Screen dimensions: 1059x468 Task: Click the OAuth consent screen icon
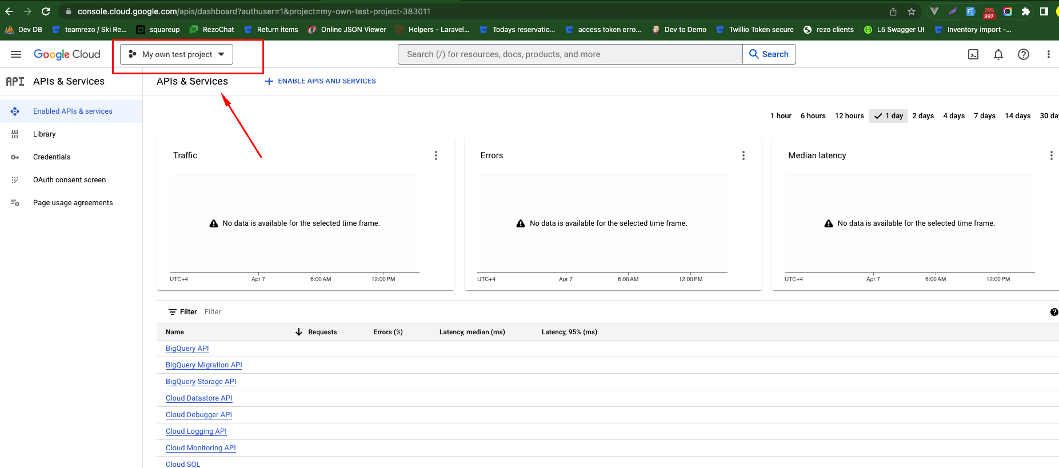15,180
